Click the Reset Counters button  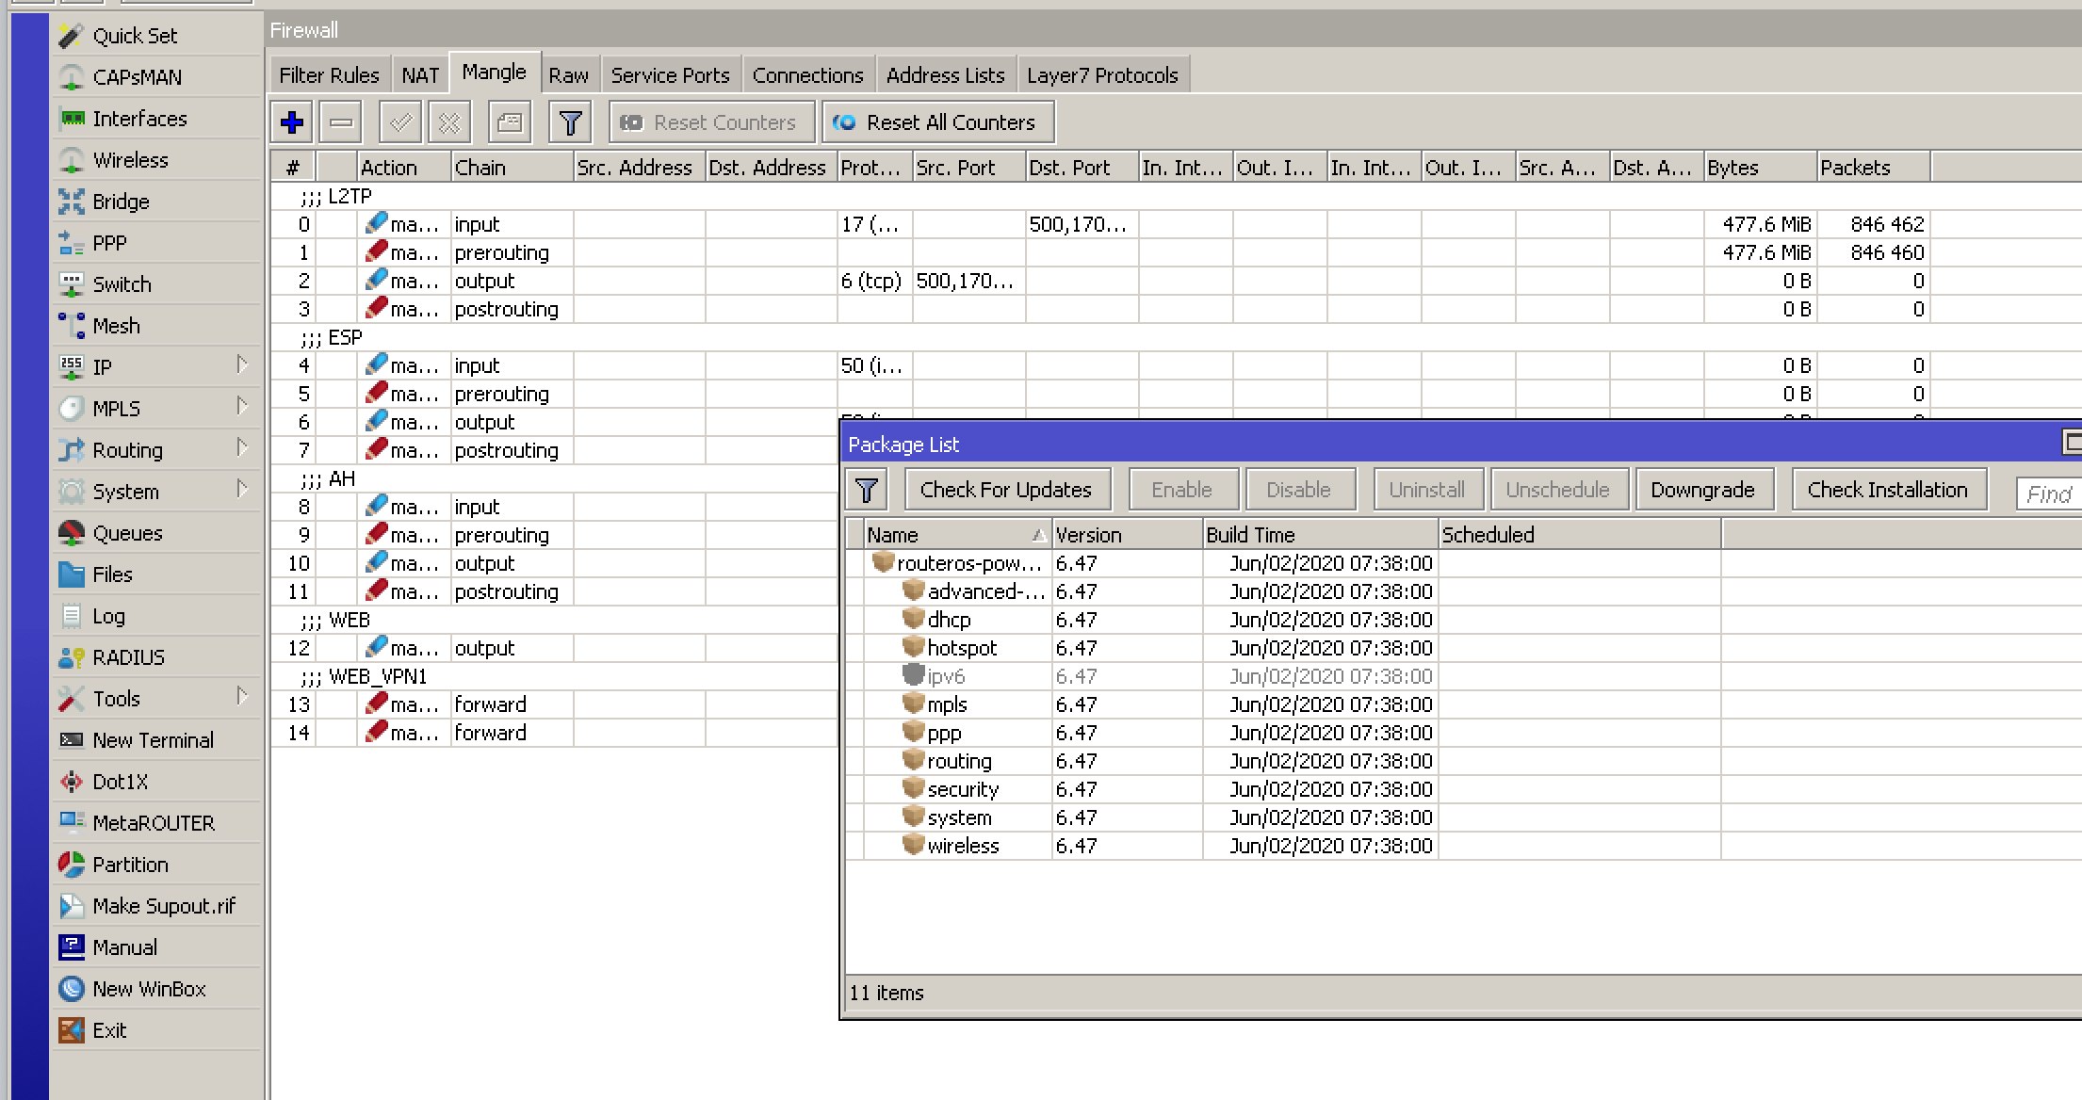point(712,122)
